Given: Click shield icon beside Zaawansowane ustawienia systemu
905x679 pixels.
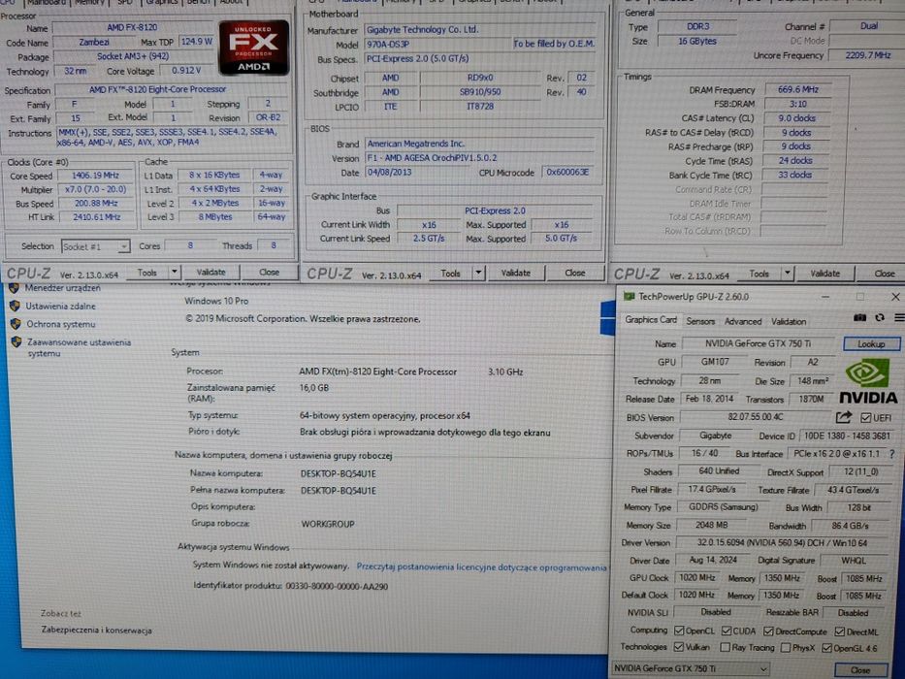Looking at the screenshot, I should pyautogui.click(x=16, y=342).
